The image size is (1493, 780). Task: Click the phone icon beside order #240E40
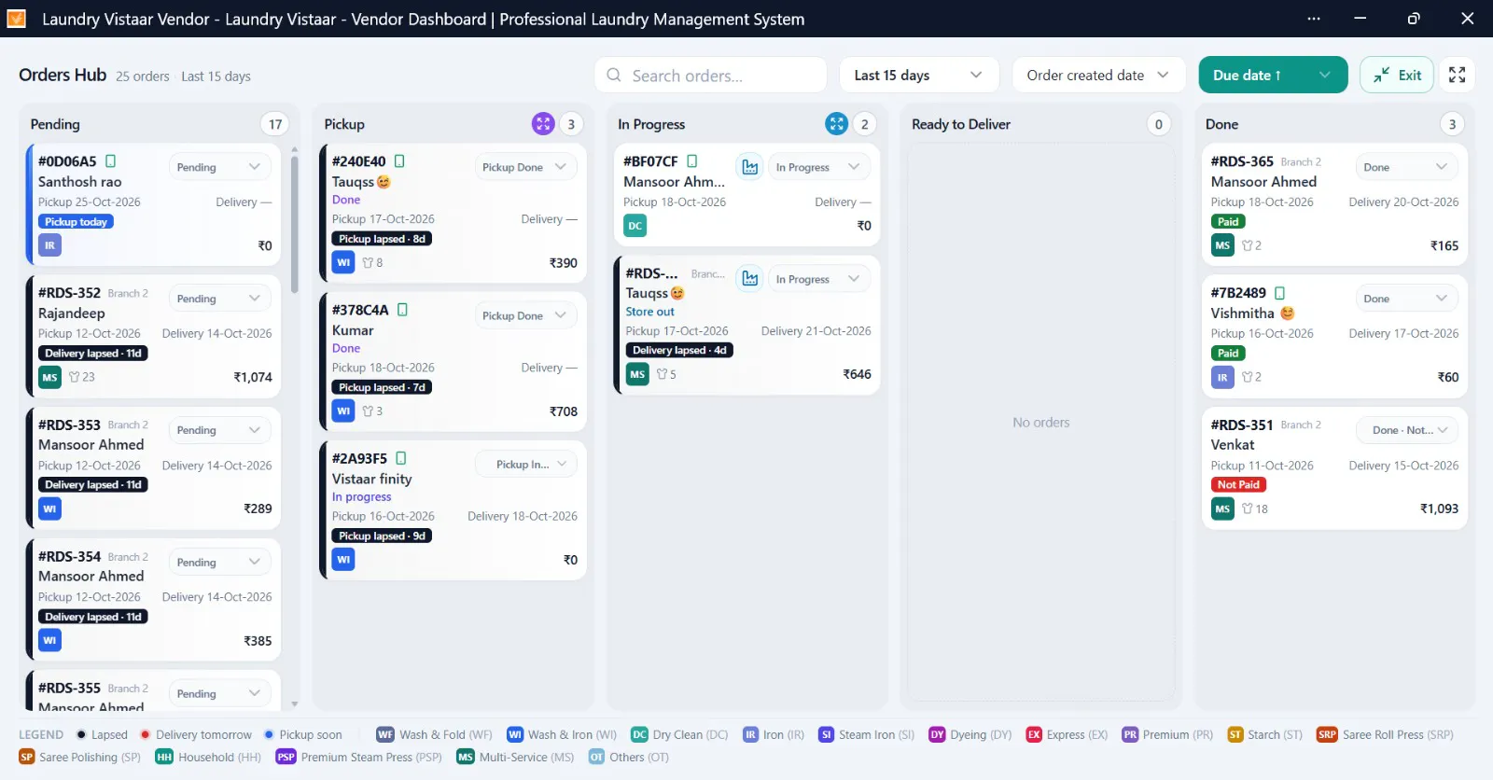click(399, 161)
